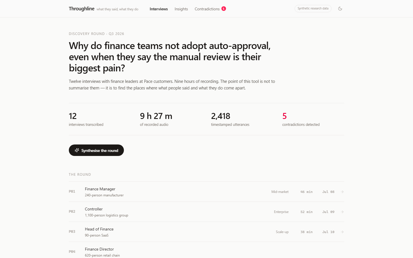The height and width of the screenshot is (258, 413).
Task: Toggle dark mode with the moon icon
Action: tap(340, 9)
